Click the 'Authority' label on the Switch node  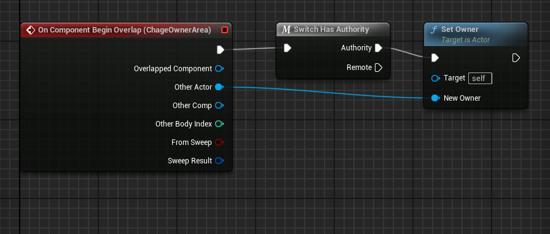(356, 48)
